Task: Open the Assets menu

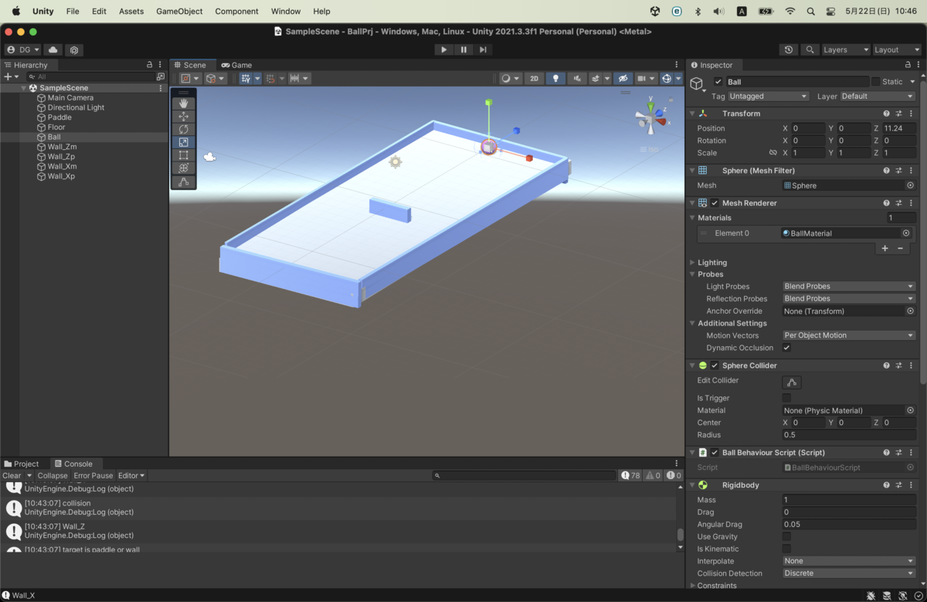Action: coord(131,12)
